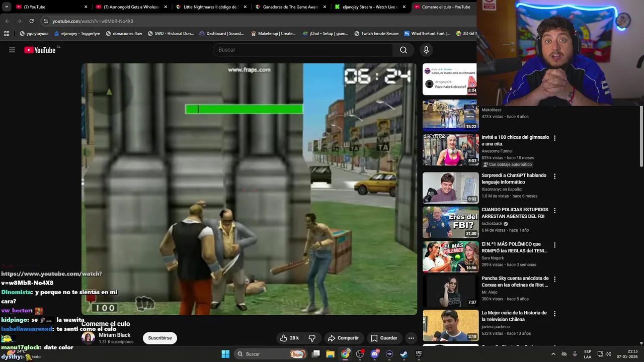Image resolution: width=644 pixels, height=362 pixels.
Task: Open the volume icon in the system tray
Action: 608,354
